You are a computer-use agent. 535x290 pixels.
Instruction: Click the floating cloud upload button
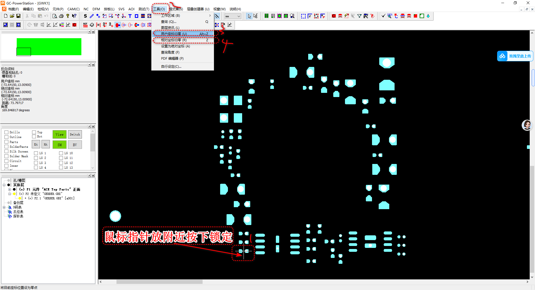[515, 56]
